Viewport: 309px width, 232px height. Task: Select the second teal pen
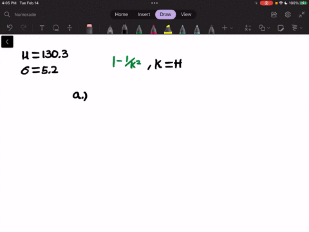197,30
